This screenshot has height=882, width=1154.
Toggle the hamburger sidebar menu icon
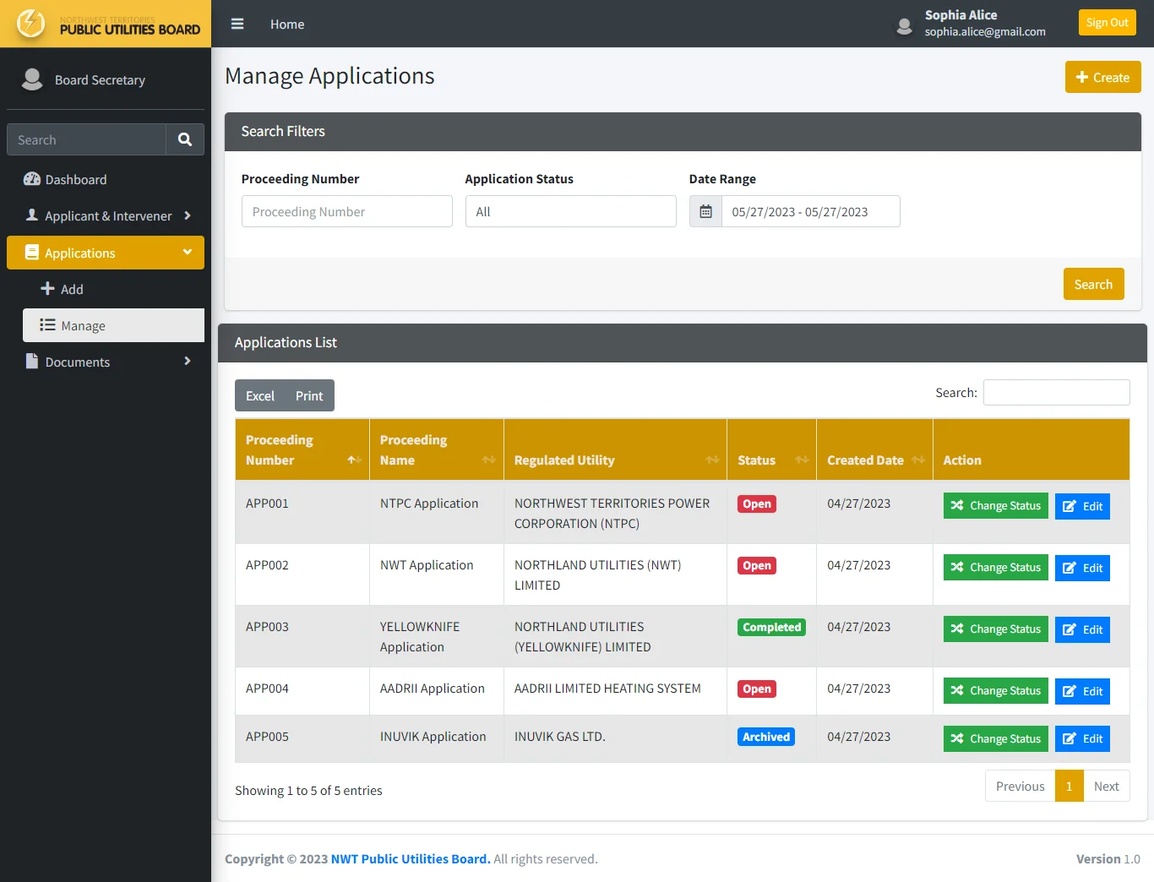[x=237, y=24]
